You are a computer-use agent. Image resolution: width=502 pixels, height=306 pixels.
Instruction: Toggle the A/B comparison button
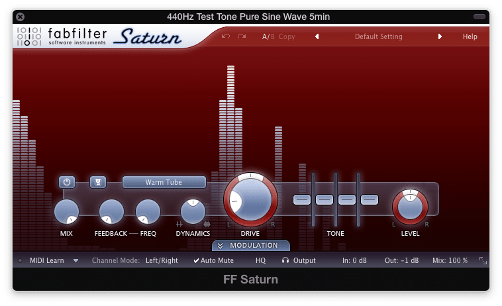coord(268,37)
